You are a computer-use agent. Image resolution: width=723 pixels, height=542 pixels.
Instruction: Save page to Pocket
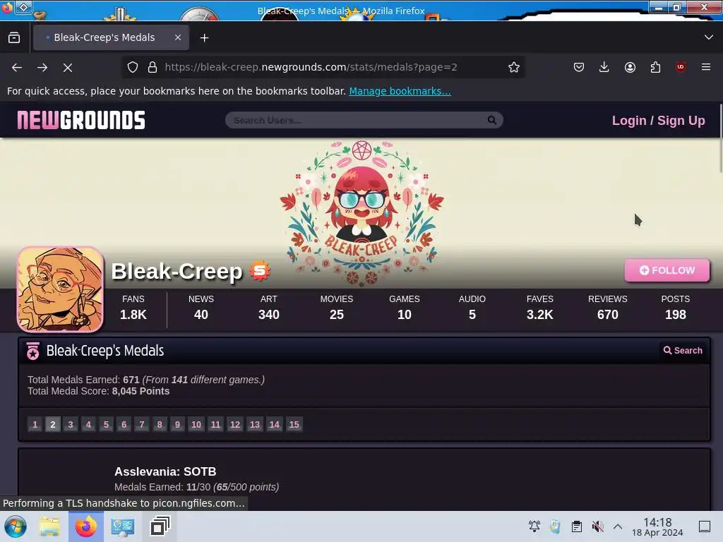[579, 67]
